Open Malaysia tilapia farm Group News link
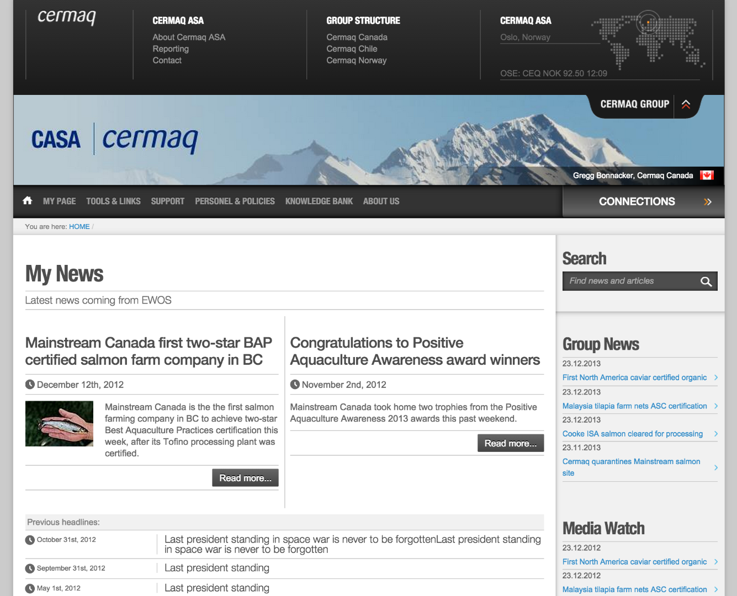Screen dimensions: 737x596 (x=634, y=406)
